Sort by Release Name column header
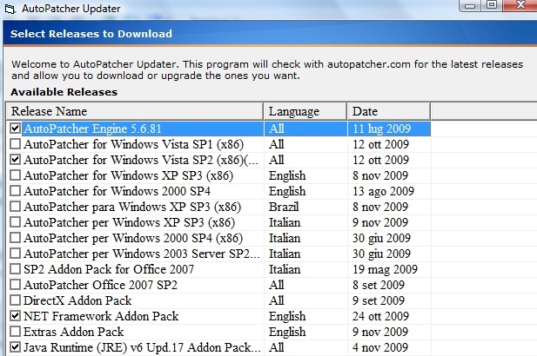Screen dimensions: 537x356 [x=135, y=111]
